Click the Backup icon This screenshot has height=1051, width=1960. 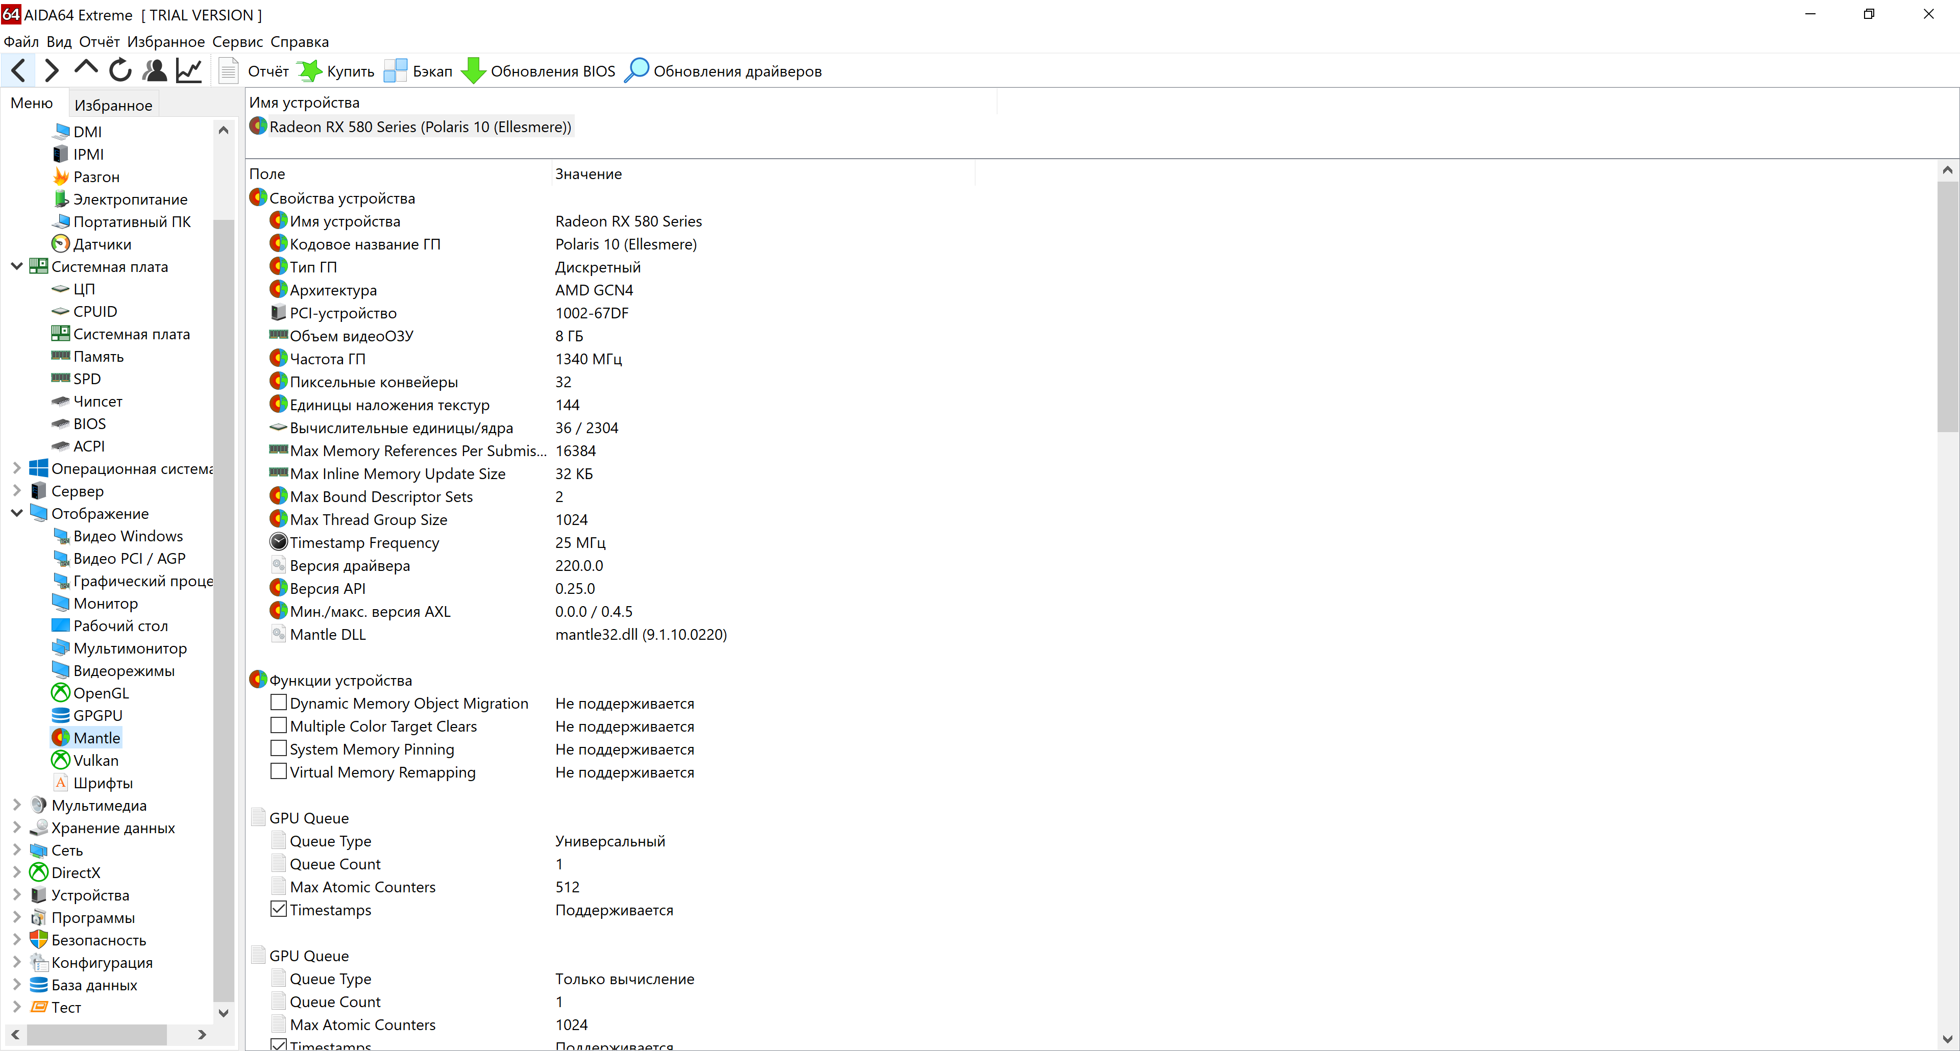point(396,71)
